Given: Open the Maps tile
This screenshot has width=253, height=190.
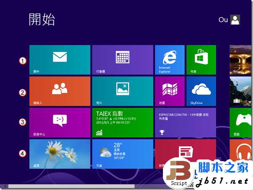Looking at the screenshot, I should tap(170, 91).
